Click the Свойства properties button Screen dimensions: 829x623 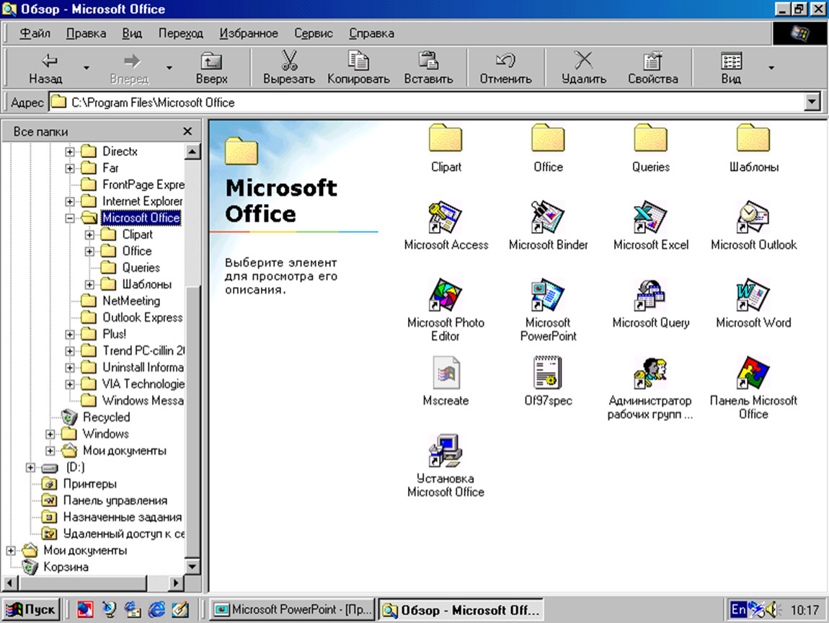(x=653, y=69)
